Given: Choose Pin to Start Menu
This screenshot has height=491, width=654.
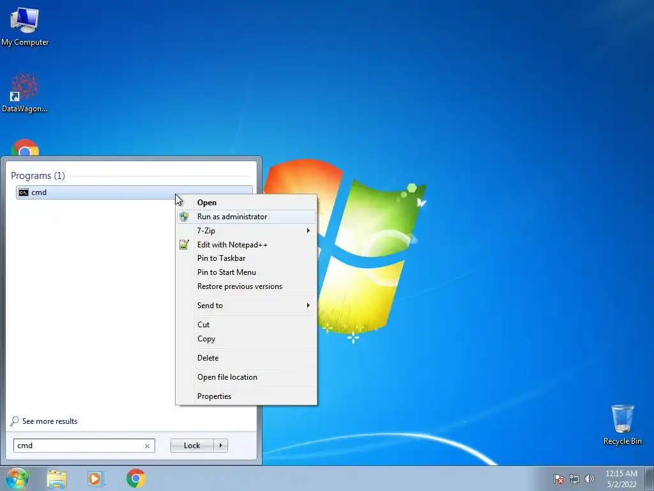Looking at the screenshot, I should [246, 272].
